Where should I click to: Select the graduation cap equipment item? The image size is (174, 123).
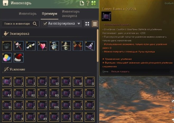tap(7, 46)
